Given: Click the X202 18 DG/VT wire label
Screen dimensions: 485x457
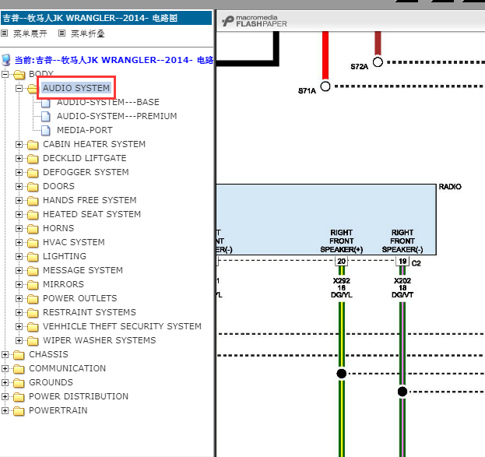Looking at the screenshot, I should pos(402,288).
